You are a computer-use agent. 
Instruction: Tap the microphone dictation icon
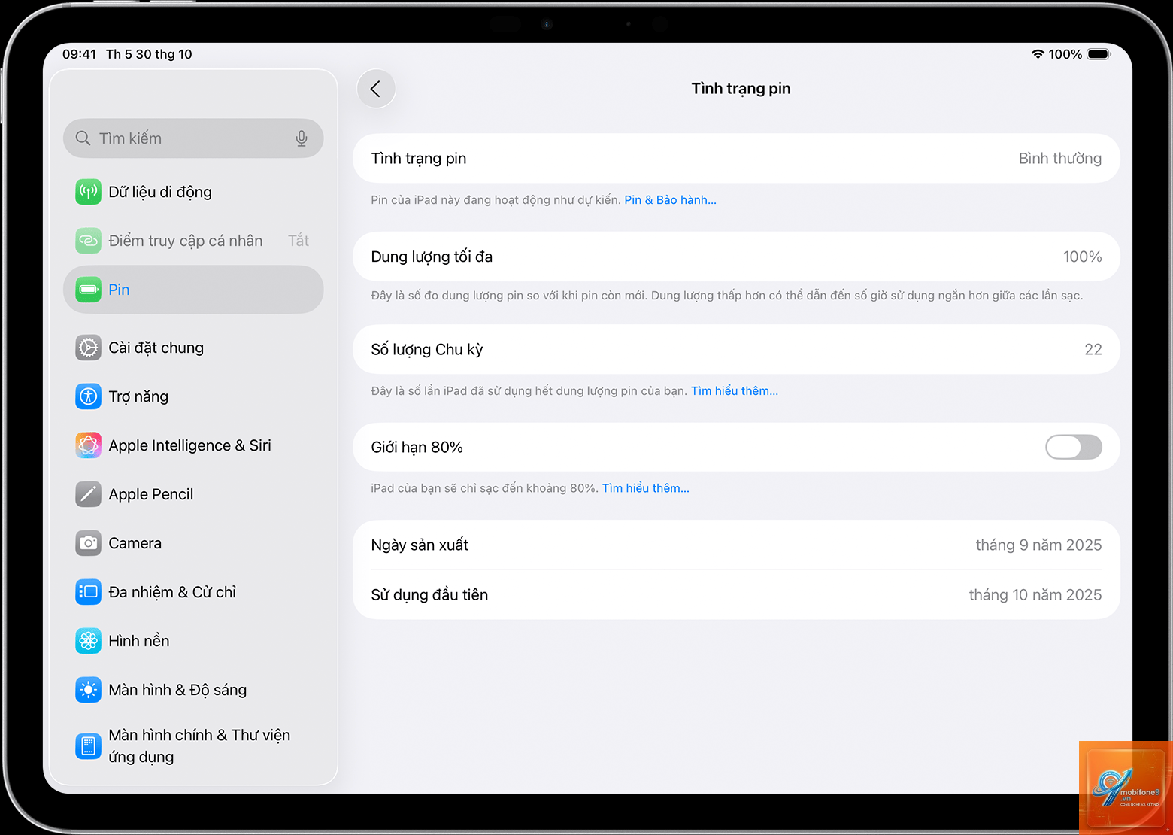[302, 138]
